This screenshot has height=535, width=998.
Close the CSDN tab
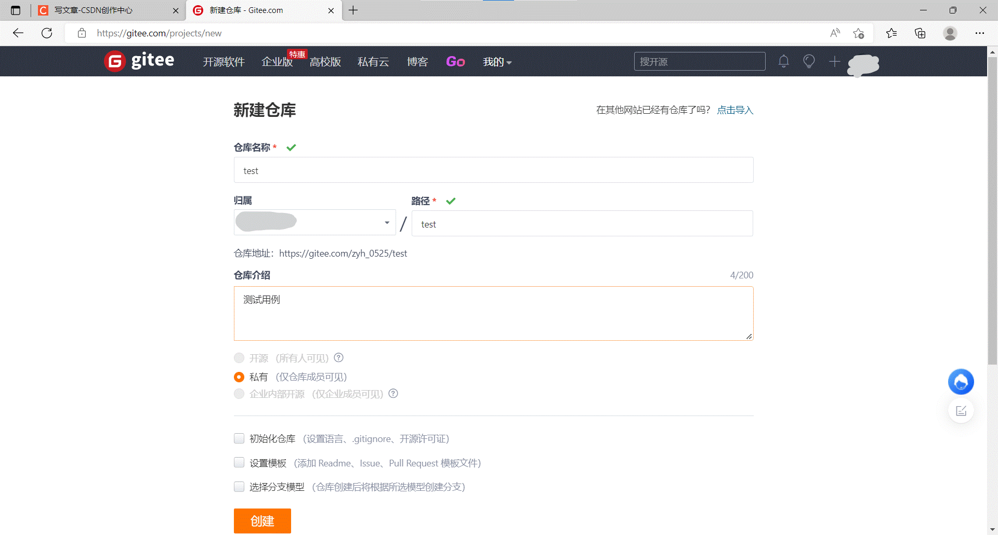coord(176,10)
